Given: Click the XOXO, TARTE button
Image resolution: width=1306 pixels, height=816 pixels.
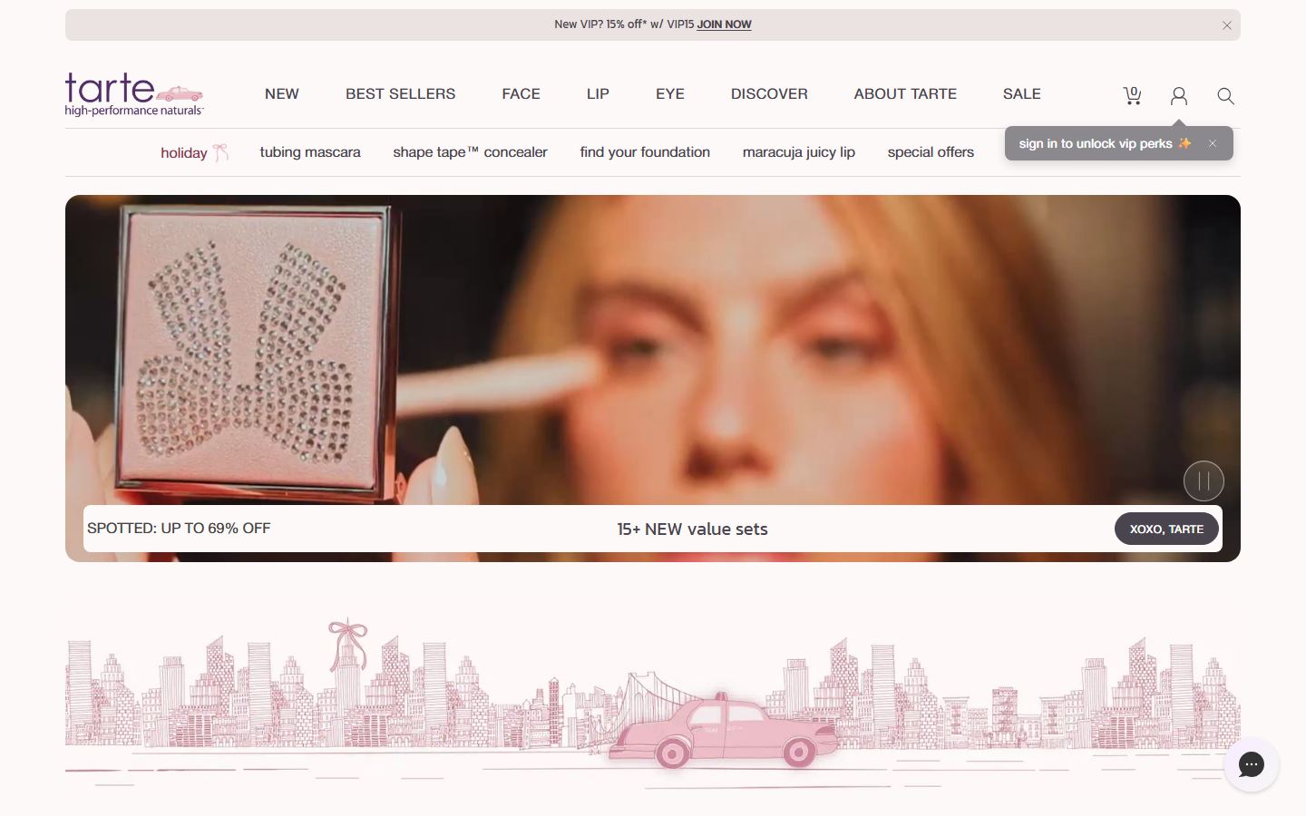Looking at the screenshot, I should (1166, 529).
